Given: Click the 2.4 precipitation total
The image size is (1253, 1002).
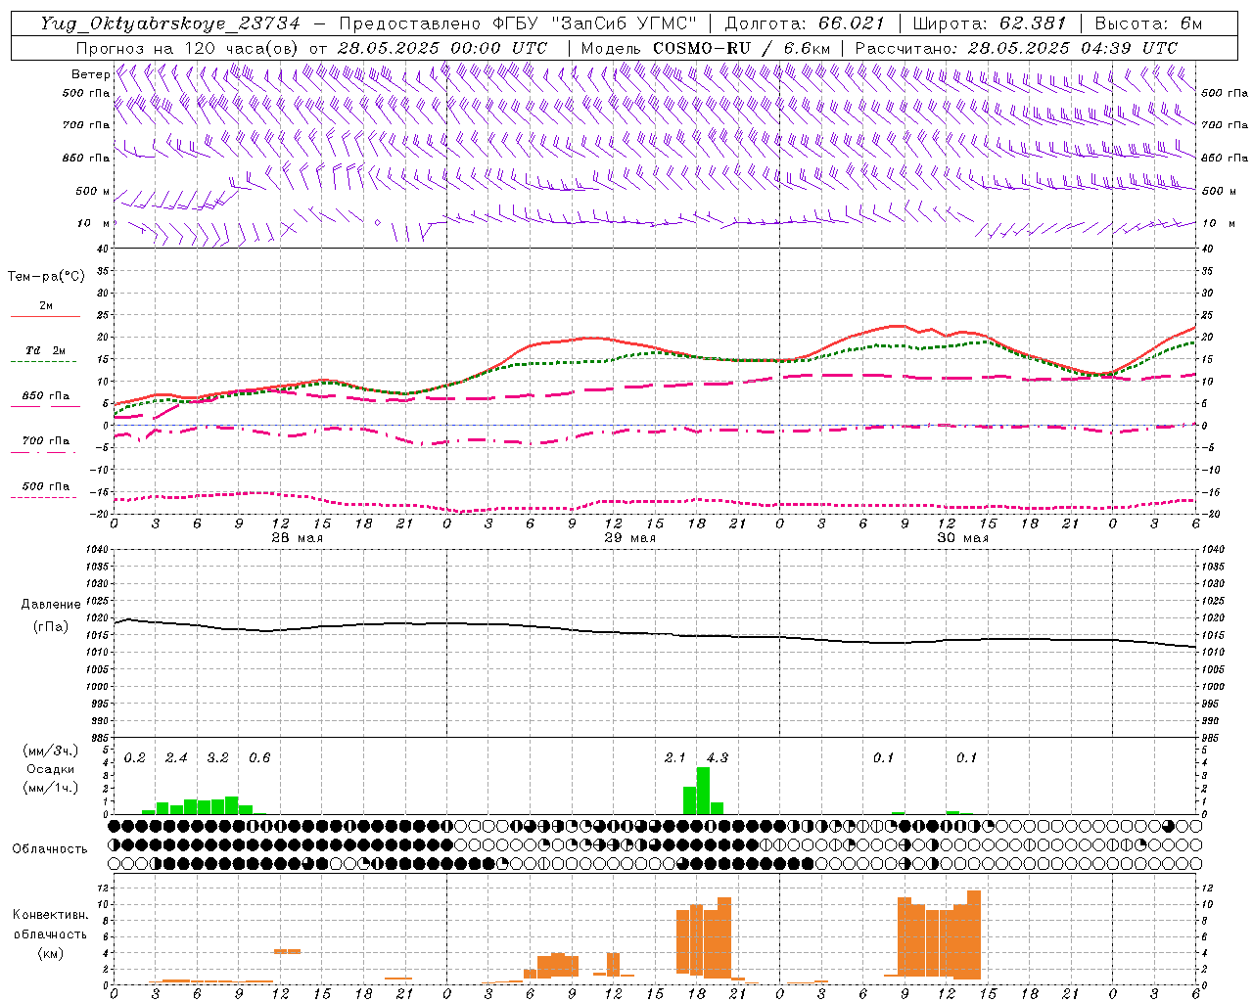Looking at the screenshot, I should [x=176, y=758].
